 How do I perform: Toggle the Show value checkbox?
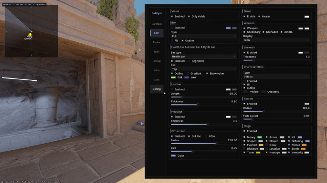pyautogui.click(x=207, y=74)
